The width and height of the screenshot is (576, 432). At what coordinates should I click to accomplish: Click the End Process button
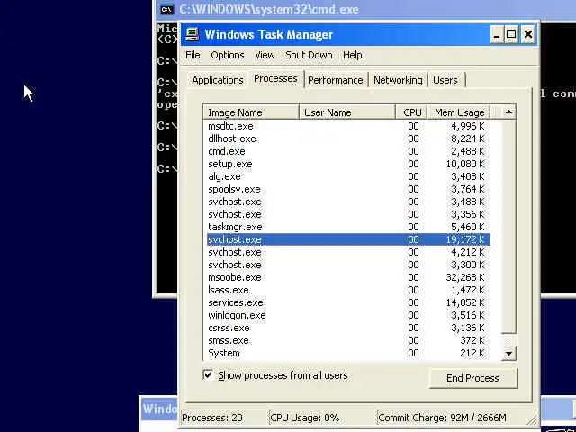click(x=473, y=378)
